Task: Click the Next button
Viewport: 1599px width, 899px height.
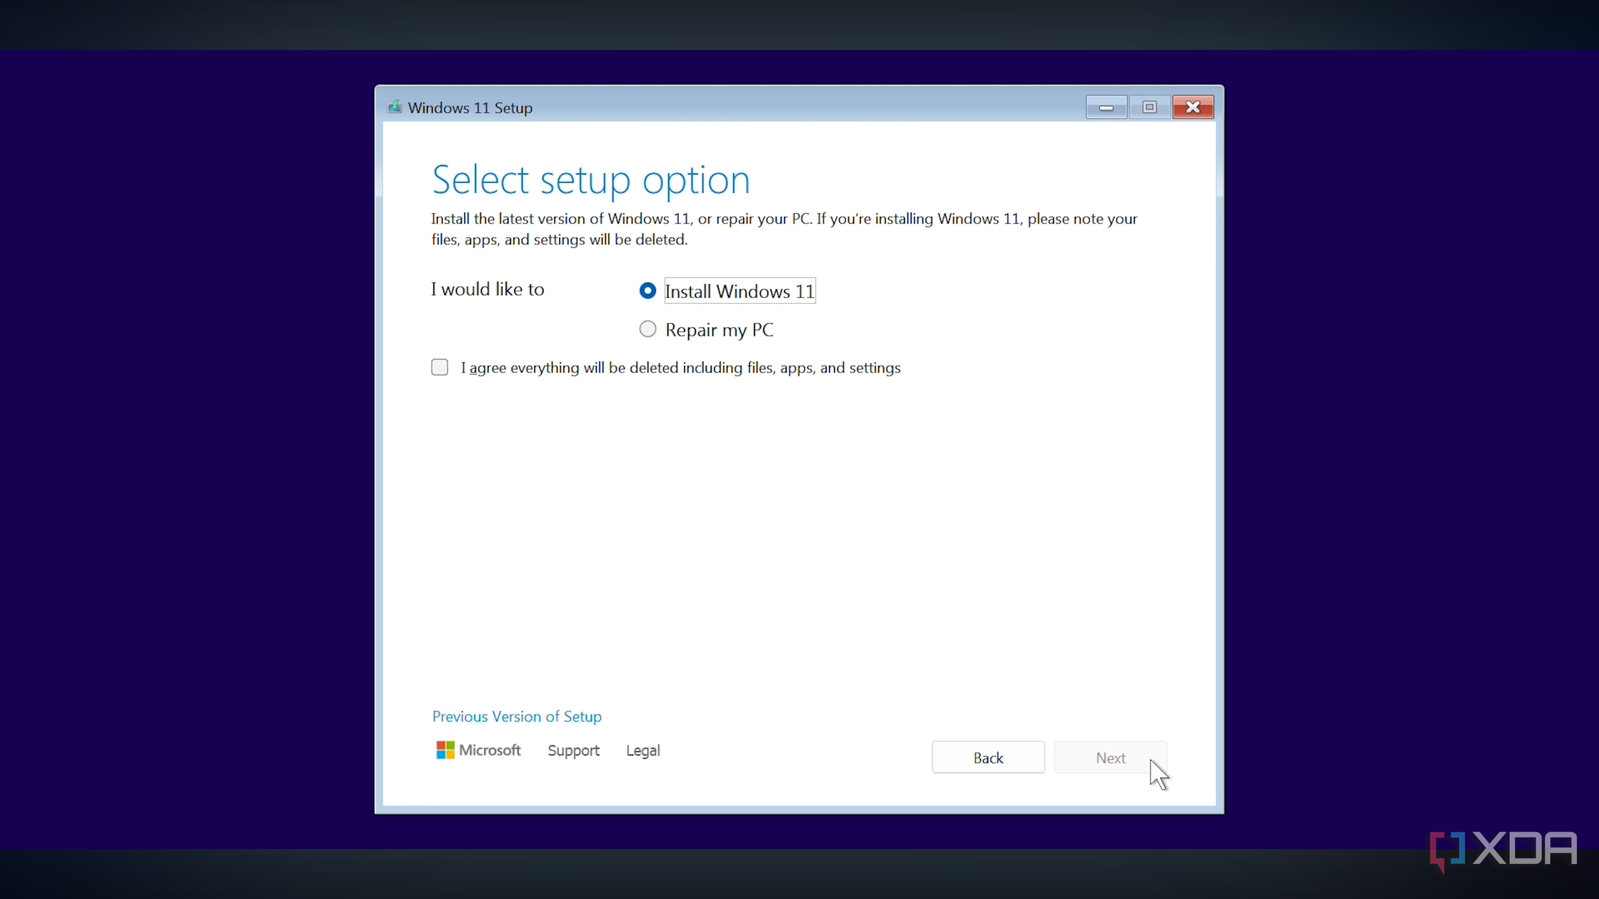Action: [x=1110, y=757]
